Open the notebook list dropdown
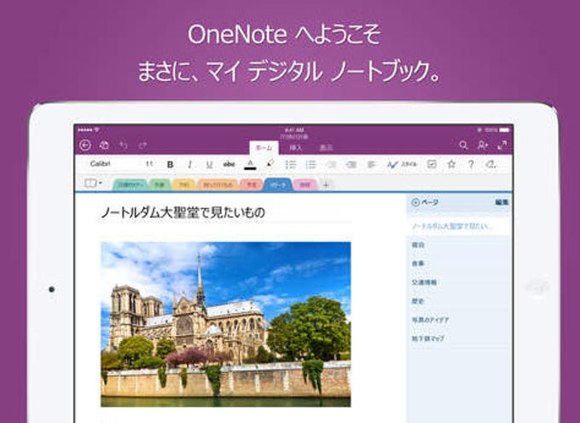This screenshot has width=580, height=423. (93, 183)
